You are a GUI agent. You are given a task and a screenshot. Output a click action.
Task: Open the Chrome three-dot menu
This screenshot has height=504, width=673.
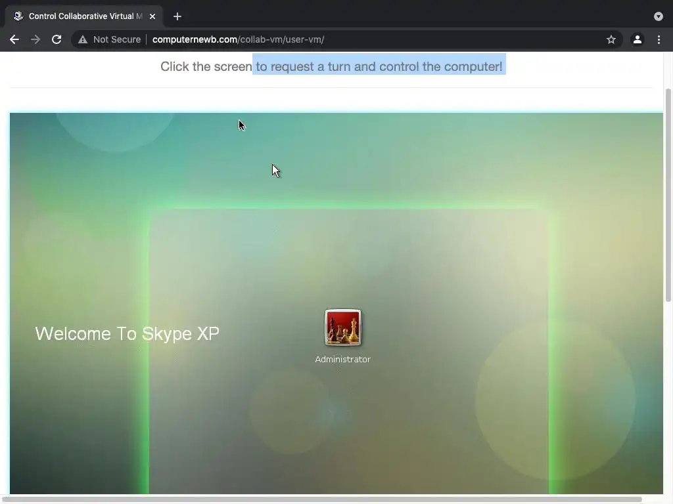click(x=659, y=39)
